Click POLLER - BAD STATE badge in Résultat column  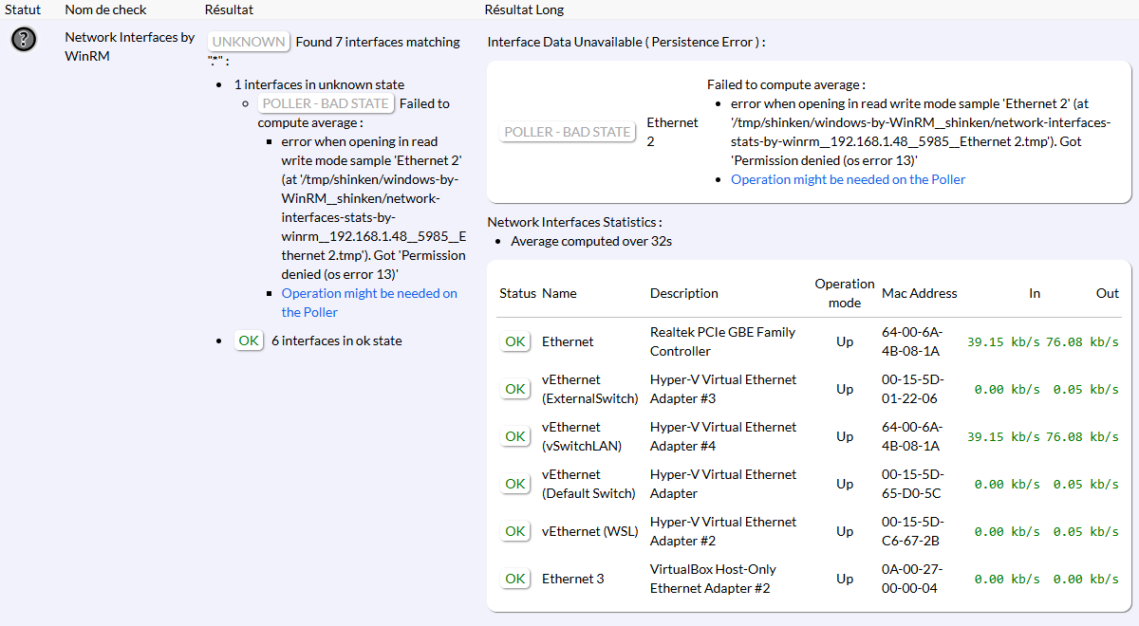click(326, 103)
